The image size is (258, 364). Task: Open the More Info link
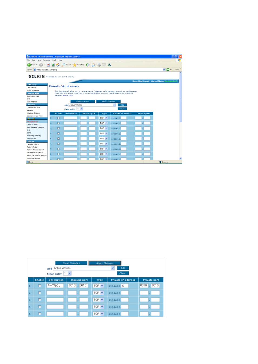68,95
